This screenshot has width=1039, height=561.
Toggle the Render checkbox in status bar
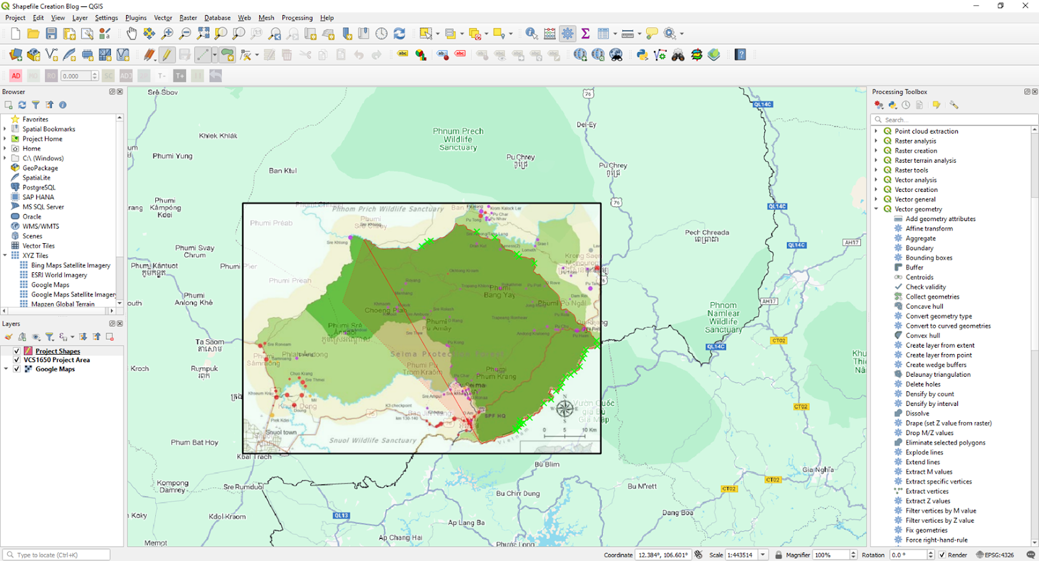tap(943, 555)
